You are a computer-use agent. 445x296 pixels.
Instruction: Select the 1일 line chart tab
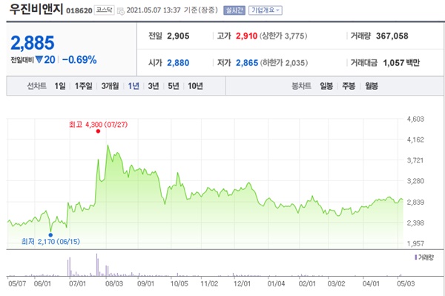(x=60, y=86)
